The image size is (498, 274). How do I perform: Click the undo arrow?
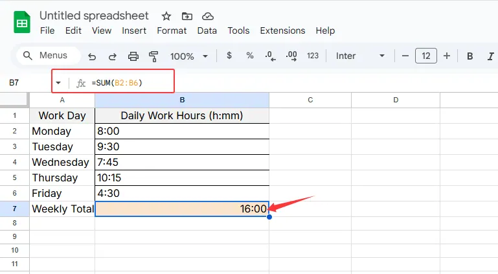pos(92,56)
